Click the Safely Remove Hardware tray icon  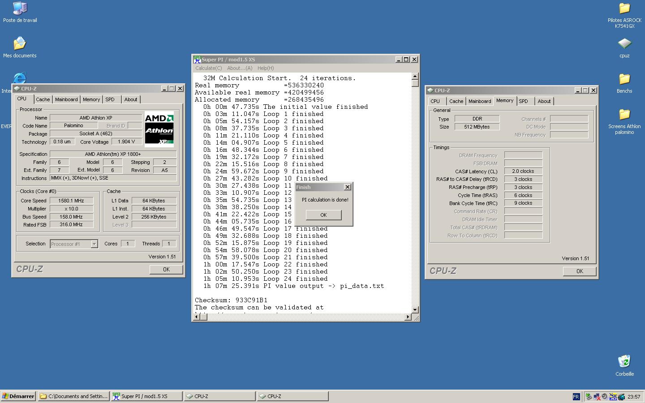click(x=589, y=396)
